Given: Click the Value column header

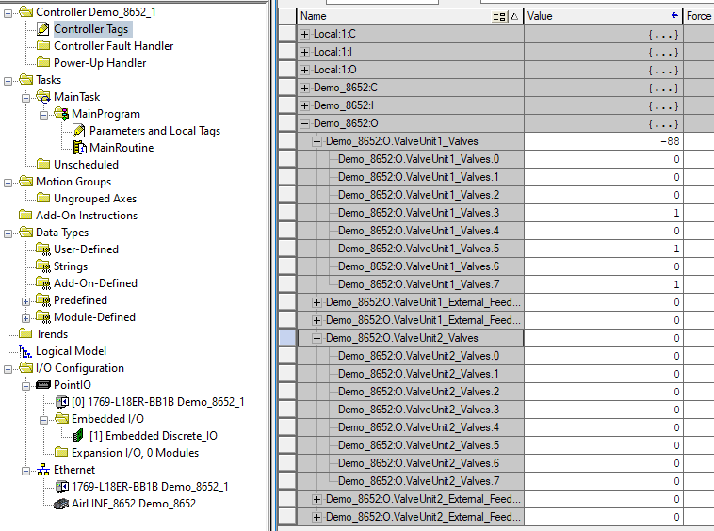Looking at the screenshot, I should (604, 16).
